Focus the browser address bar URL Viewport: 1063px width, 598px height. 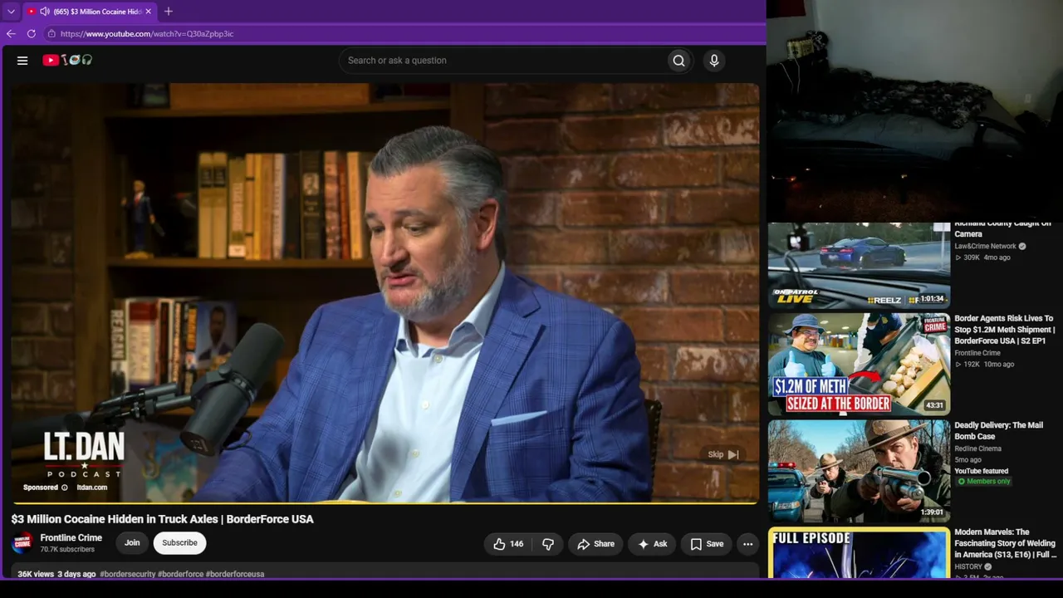coord(147,34)
